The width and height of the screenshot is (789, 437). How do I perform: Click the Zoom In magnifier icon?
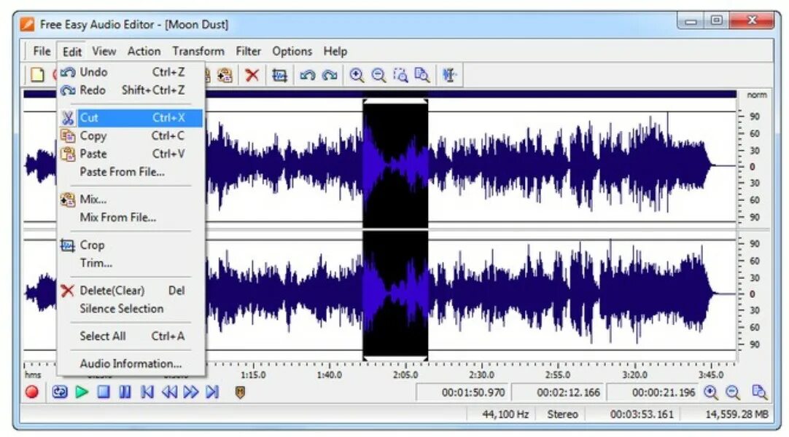click(x=357, y=75)
